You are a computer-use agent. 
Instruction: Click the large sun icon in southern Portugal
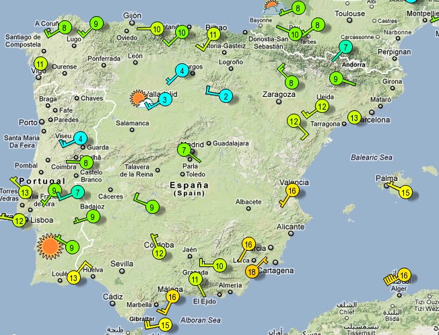tap(50, 246)
